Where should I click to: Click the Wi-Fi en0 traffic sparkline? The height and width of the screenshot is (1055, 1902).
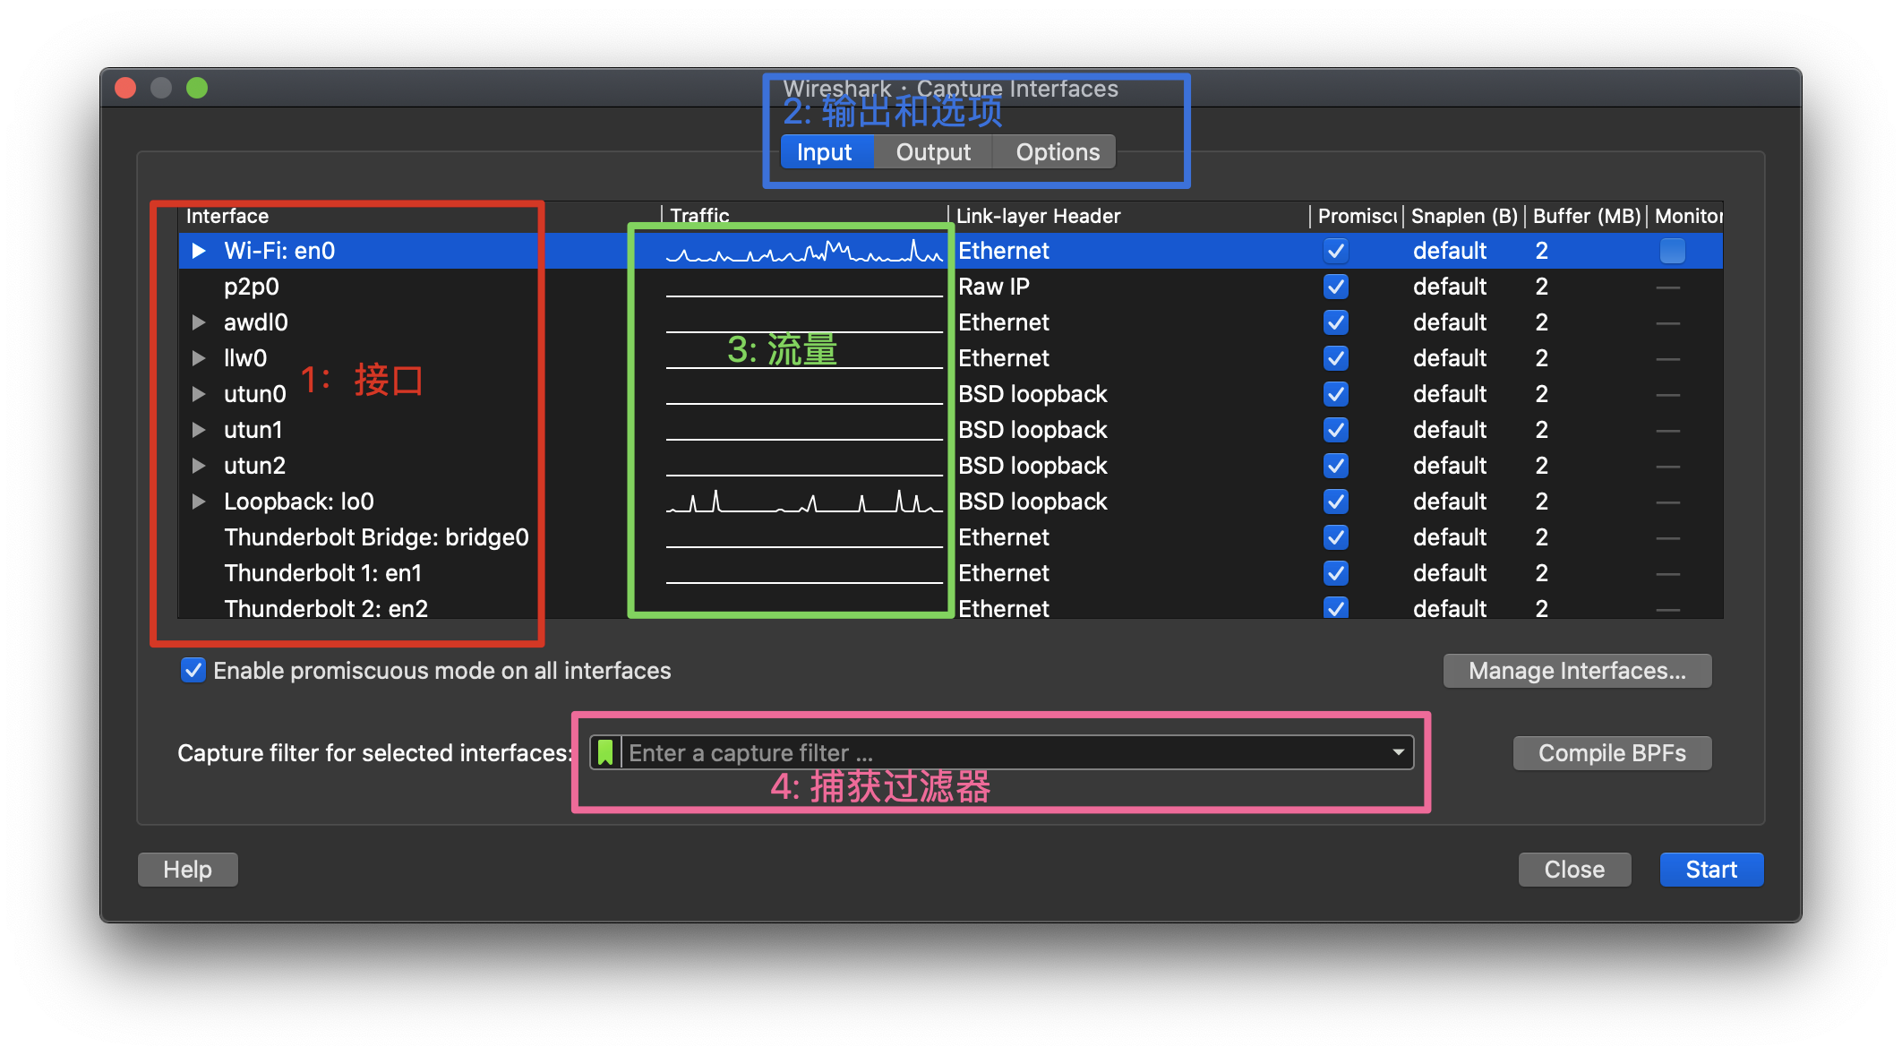point(803,252)
